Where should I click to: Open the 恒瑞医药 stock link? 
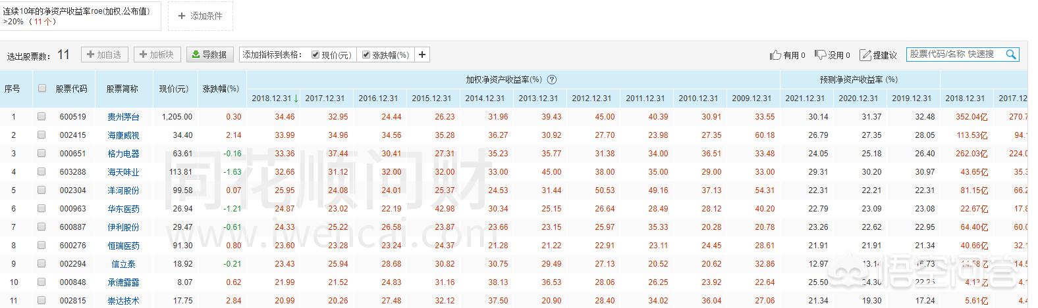point(123,246)
